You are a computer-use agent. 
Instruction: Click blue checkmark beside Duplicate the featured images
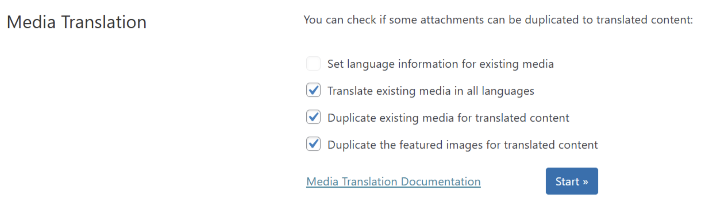313,144
